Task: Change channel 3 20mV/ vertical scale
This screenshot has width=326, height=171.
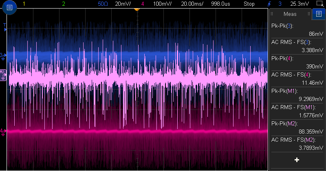Action: click(x=123, y=4)
